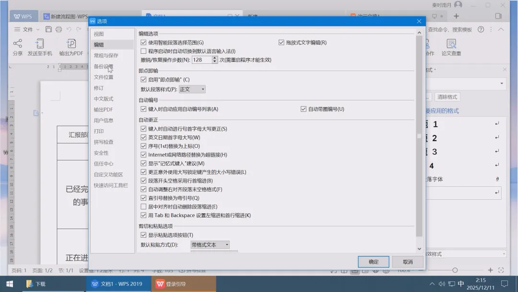Open the notification center icon
The image size is (518, 292).
pos(505,284)
